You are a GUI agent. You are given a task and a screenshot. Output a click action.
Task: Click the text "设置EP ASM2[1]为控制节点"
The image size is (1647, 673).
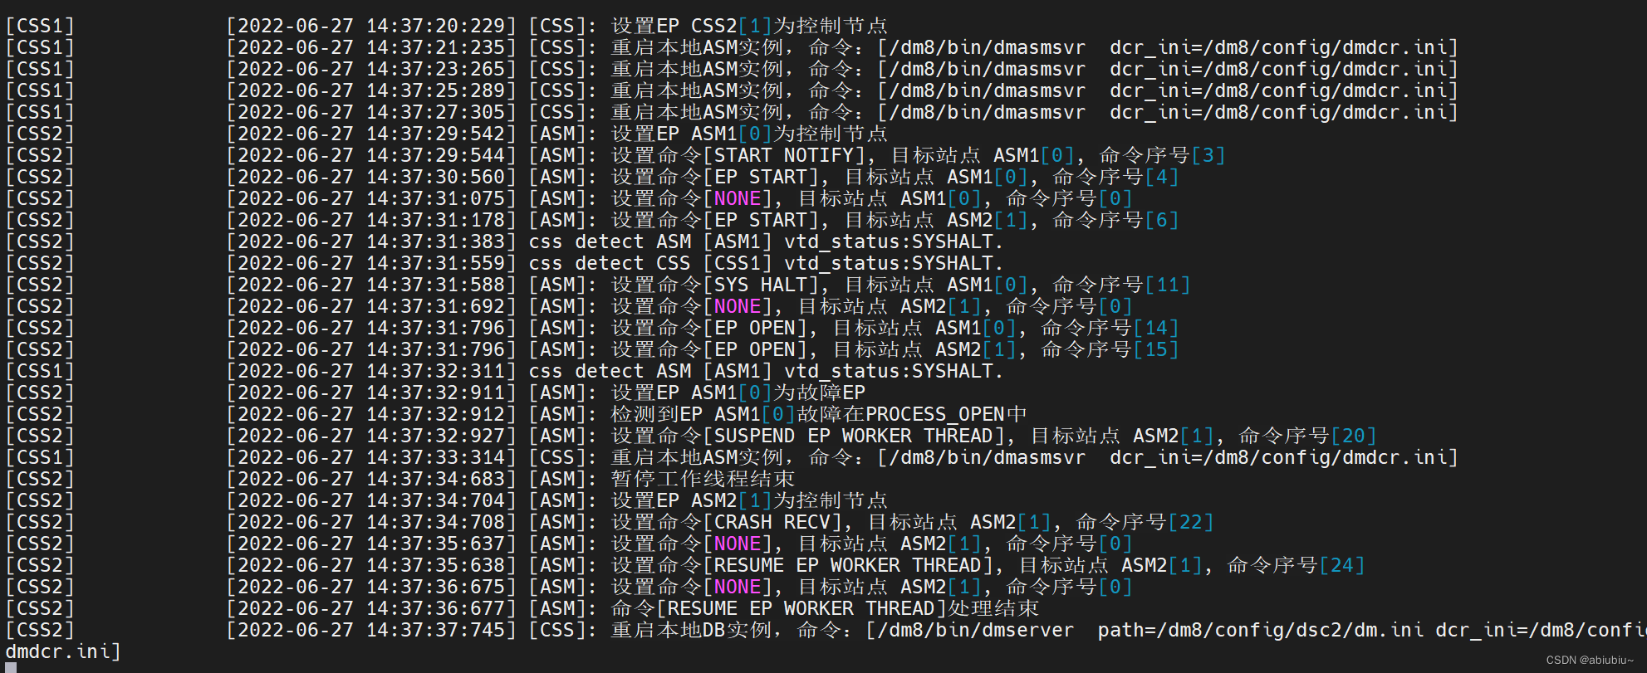coord(749,501)
